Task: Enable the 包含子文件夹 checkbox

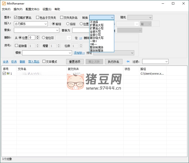Action: [38, 18]
